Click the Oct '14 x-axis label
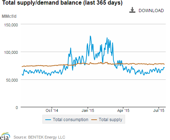Viewport: 170px width, 140px height. [52, 110]
